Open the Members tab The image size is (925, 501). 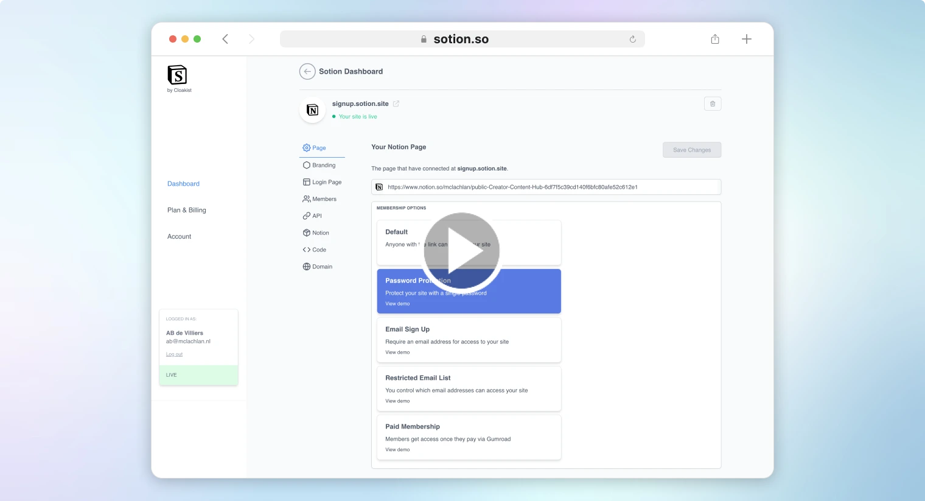[319, 199]
